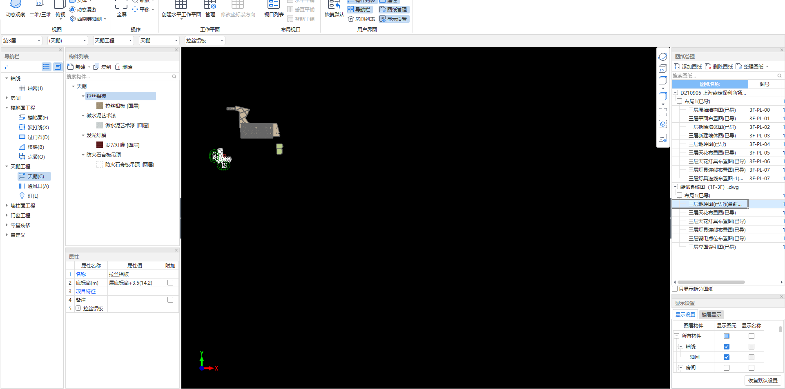Toggle the 图纸管理 panel button
The width and height of the screenshot is (785, 389).
pos(393,9)
